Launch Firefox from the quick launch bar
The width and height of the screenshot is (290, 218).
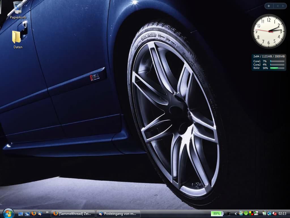pyautogui.click(x=34, y=213)
